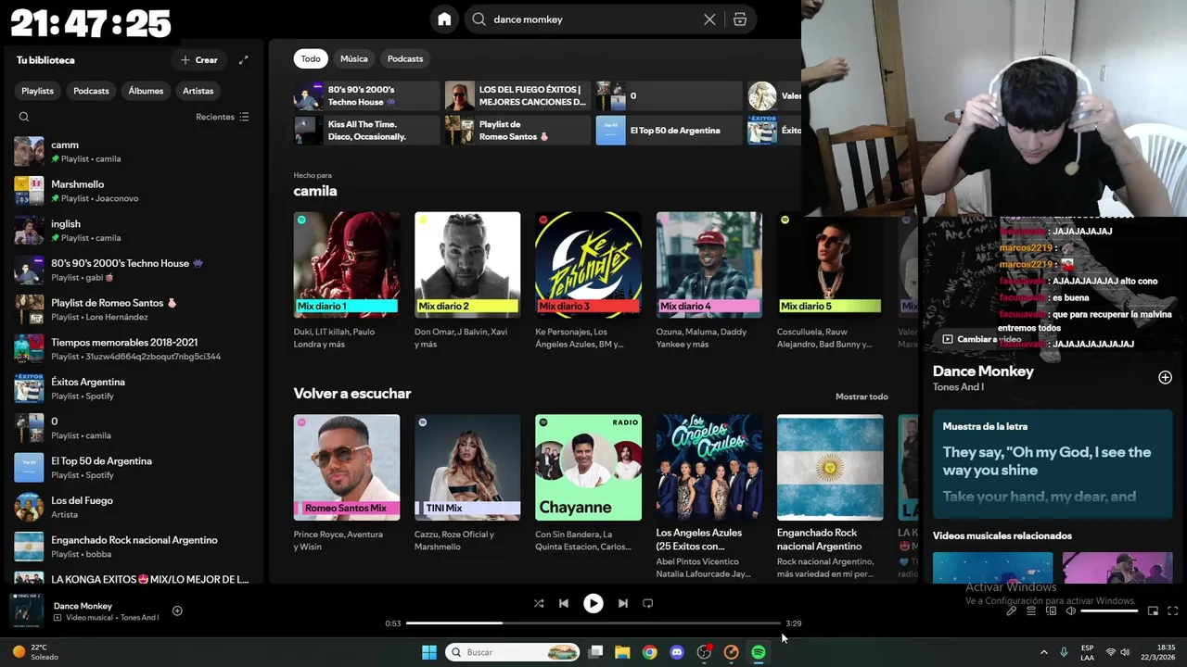
Task: Open Kiss All The Time shortcut tile
Action: tap(366, 131)
